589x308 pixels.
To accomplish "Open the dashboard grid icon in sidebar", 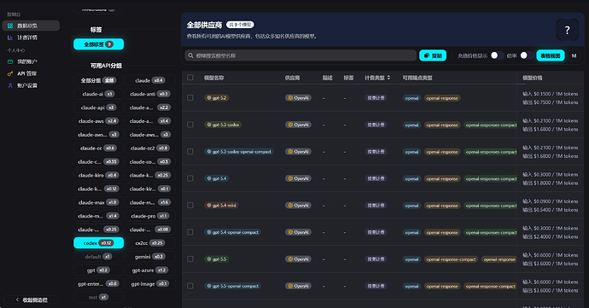I will tap(10, 26).
